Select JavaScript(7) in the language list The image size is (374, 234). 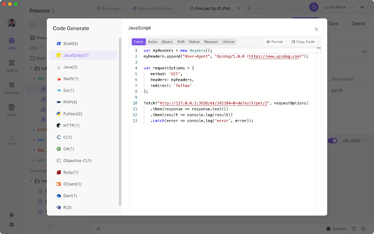[x=83, y=55]
